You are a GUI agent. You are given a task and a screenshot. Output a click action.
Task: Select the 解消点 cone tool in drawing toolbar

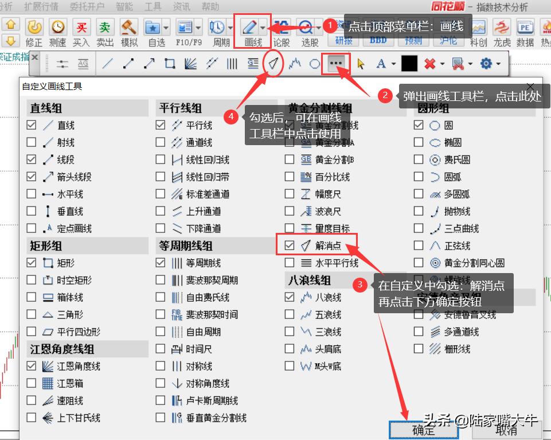[273, 63]
